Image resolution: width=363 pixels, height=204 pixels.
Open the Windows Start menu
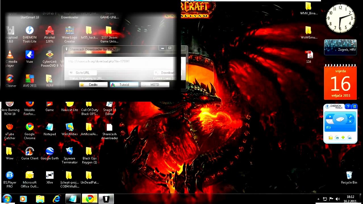point(7,199)
